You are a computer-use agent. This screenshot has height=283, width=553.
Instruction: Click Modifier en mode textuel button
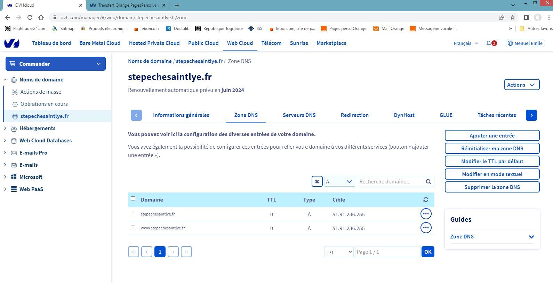pos(492,174)
